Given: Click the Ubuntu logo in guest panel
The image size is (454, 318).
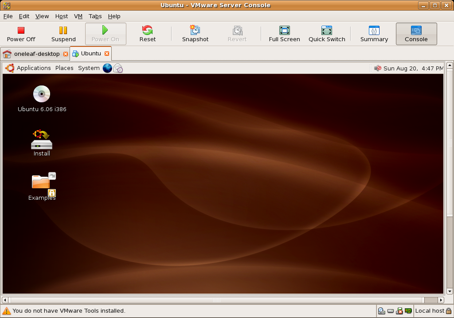Looking at the screenshot, I should pos(10,68).
